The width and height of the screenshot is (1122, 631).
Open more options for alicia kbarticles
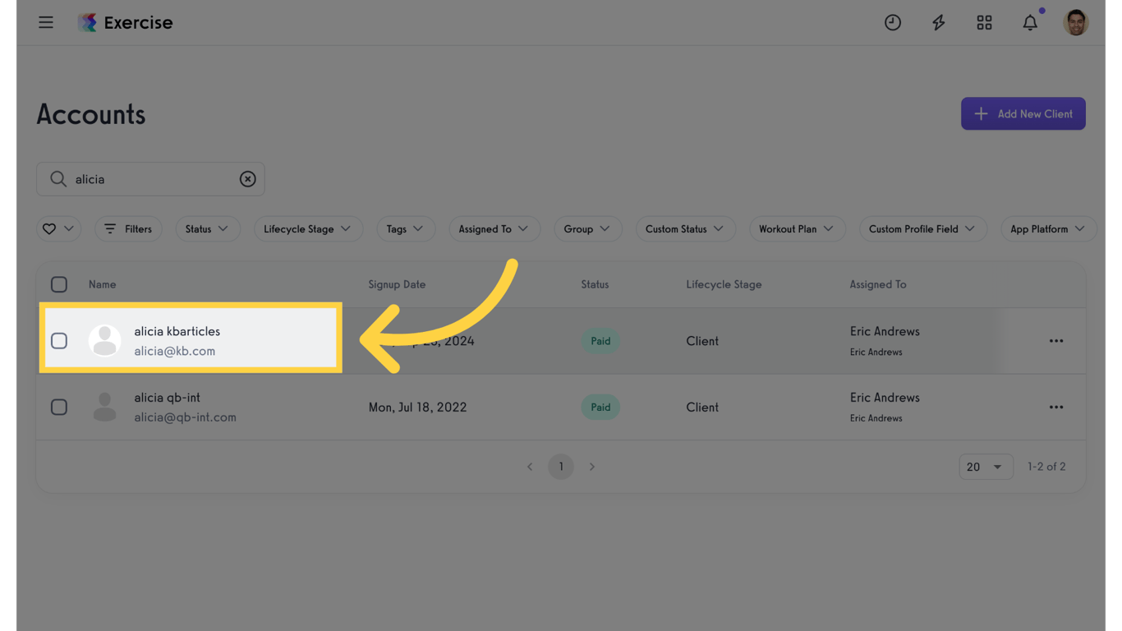(1056, 341)
